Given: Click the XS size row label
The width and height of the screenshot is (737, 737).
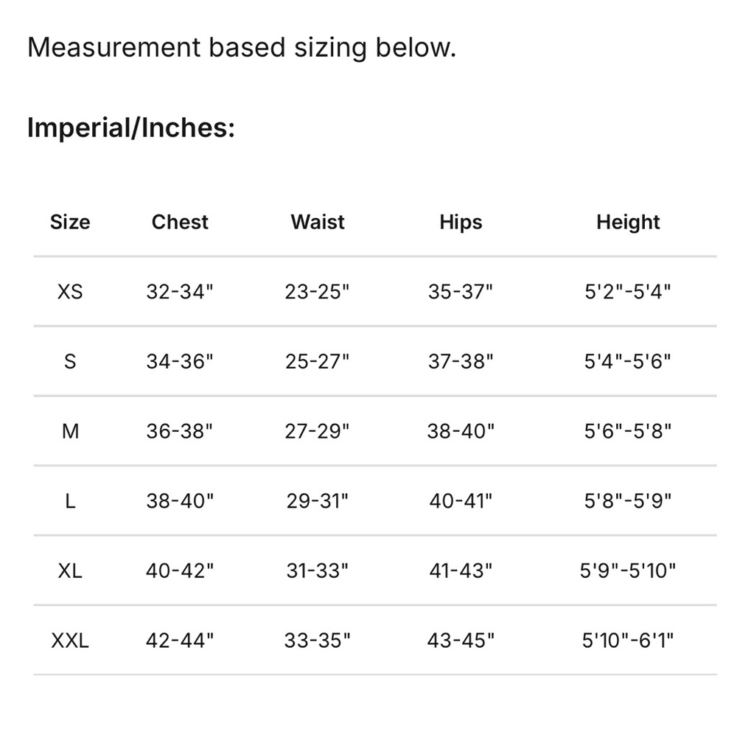Looking at the screenshot, I should [70, 291].
